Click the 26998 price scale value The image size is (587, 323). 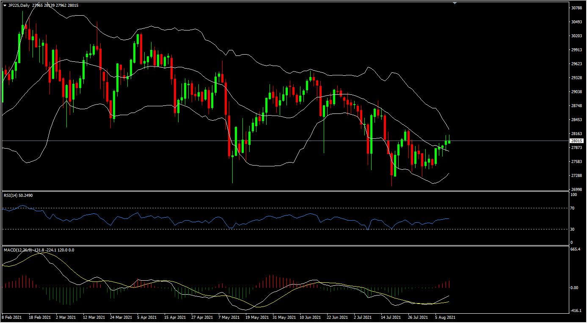coord(576,189)
